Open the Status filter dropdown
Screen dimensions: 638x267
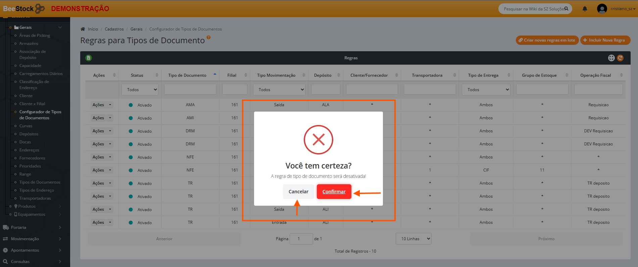[140, 89]
